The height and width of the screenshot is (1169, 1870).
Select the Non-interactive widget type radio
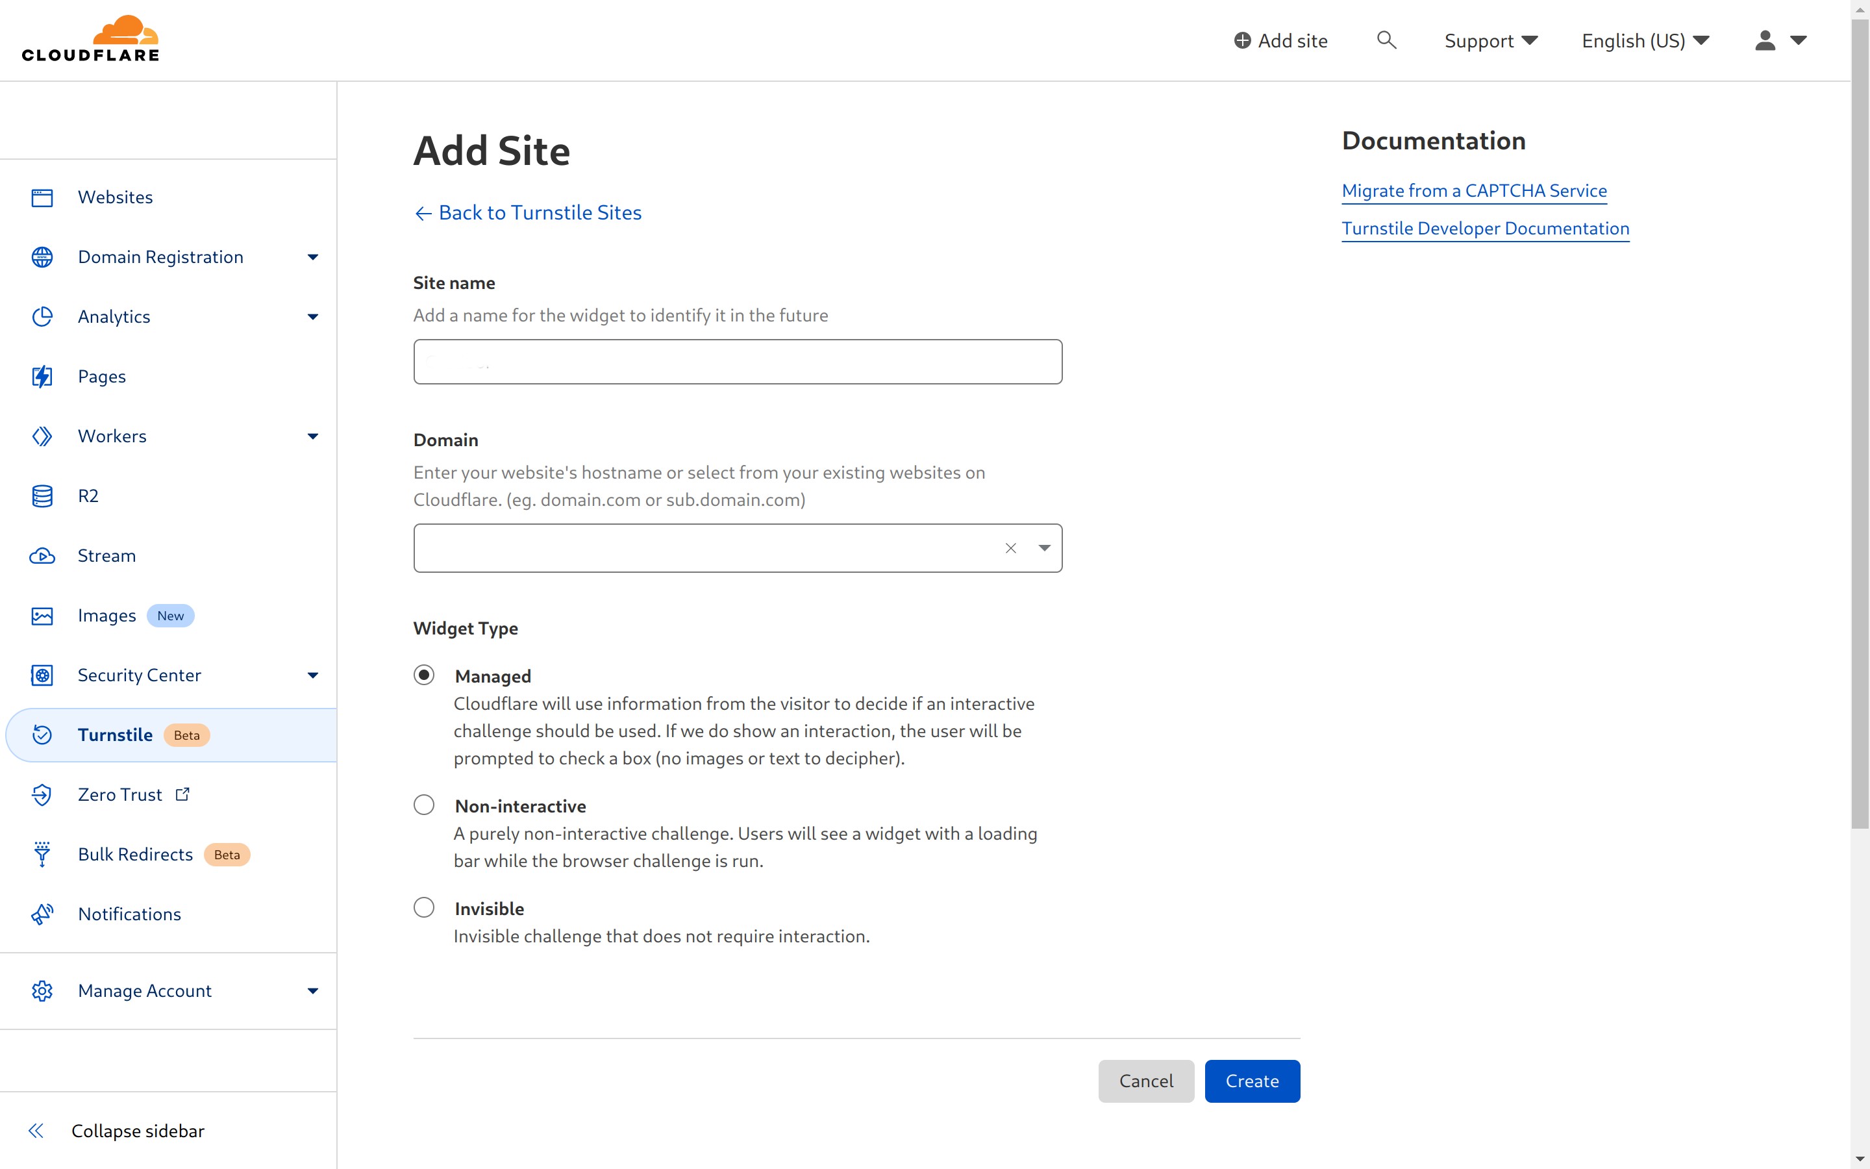tap(423, 805)
